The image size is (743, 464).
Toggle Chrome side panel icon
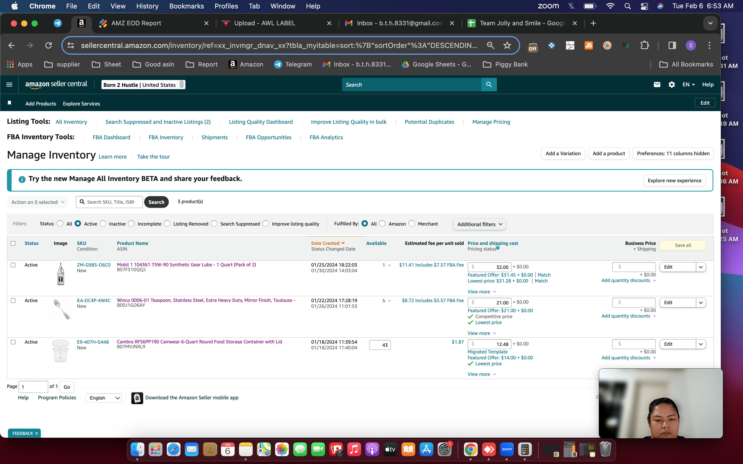pyautogui.click(x=672, y=45)
